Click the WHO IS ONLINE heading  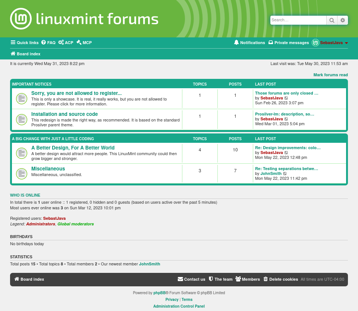25,195
